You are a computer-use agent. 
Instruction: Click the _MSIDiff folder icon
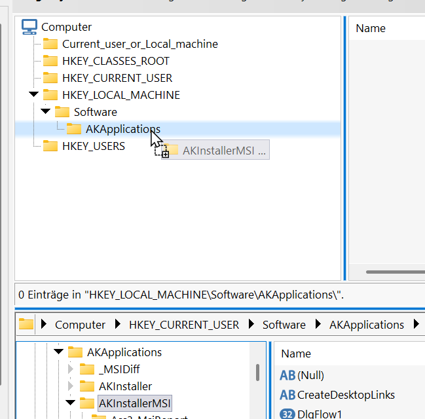87,369
